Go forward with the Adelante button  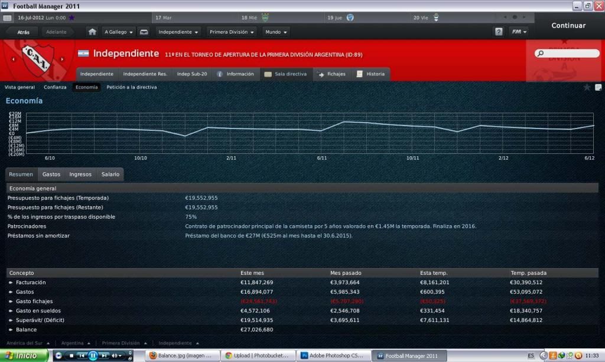(56, 32)
